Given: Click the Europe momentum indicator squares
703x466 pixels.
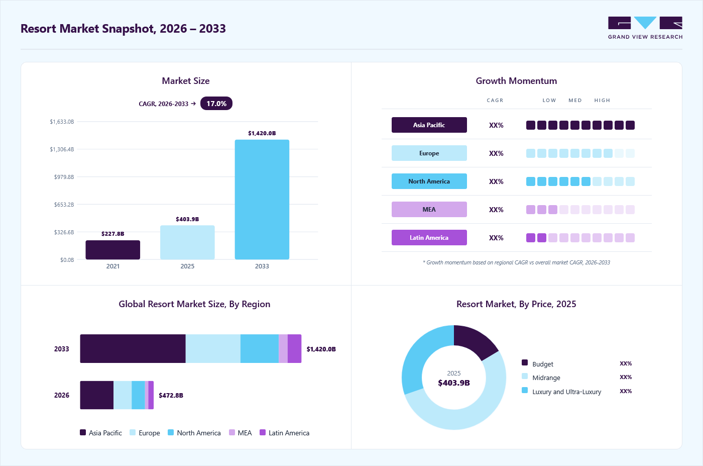Looking at the screenshot, I should point(580,153).
